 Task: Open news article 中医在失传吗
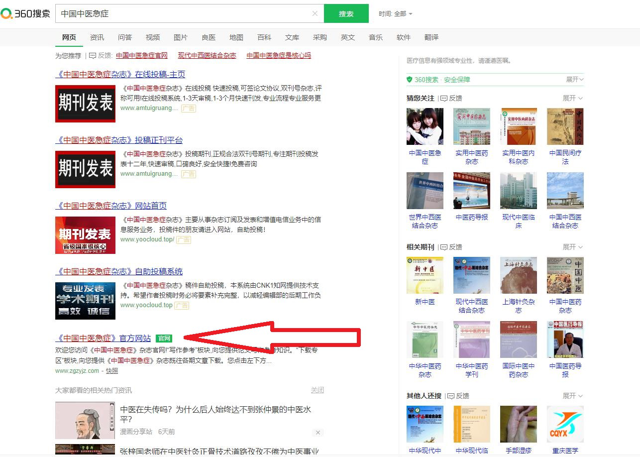tap(215, 414)
